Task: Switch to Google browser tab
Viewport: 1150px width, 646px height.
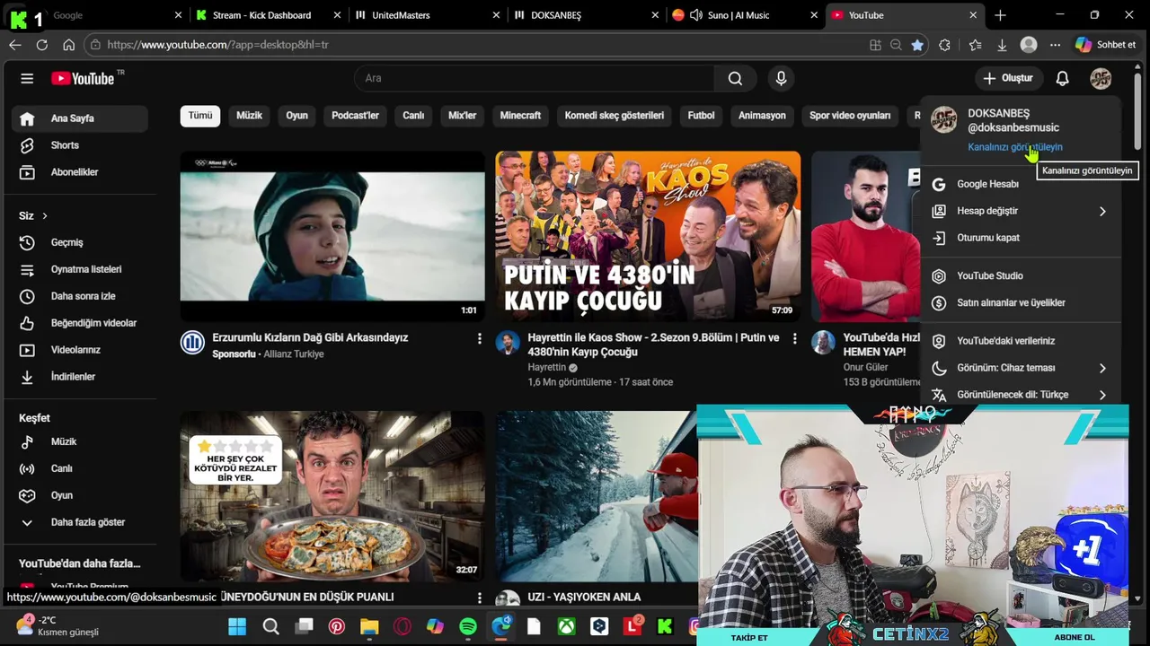Action: coord(68,15)
